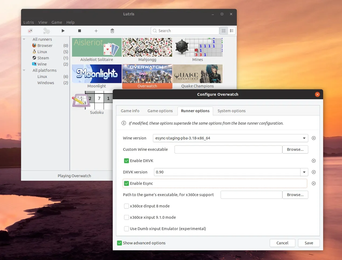Image resolution: width=342 pixels, height=260 pixels.
Task: Open the Wine version dropdown
Action: pos(304,138)
